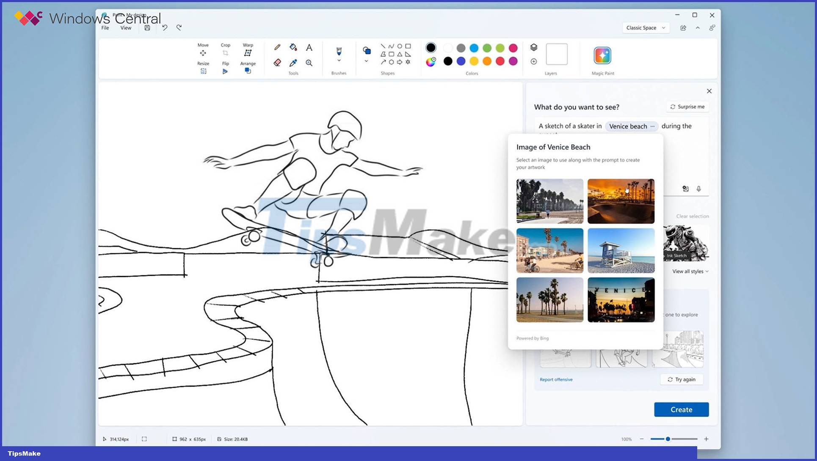Screen dimensions: 817x461
Task: Click the Size: 20.4KB status text
Action: click(x=236, y=439)
